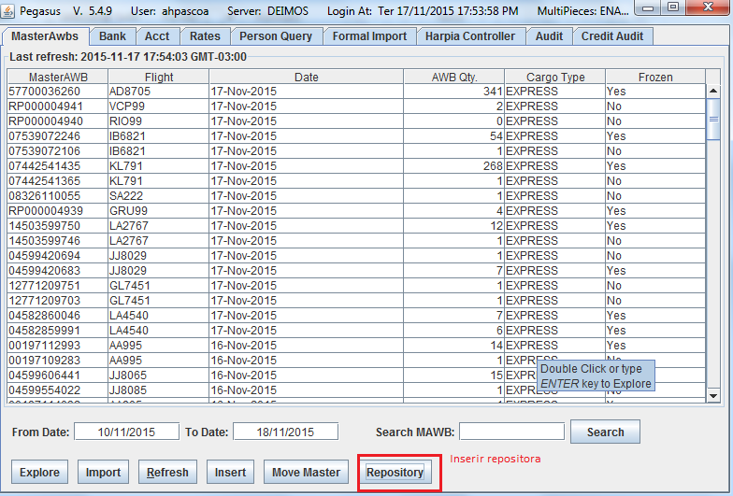Click the table scrollbar up arrow
This screenshot has width=733, height=496.
tap(713, 92)
